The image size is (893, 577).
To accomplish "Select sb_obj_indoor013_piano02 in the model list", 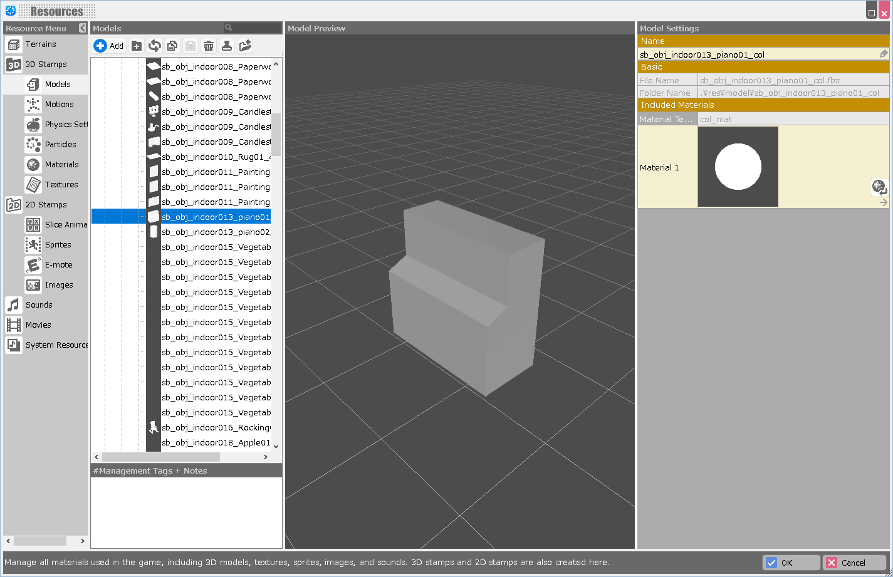I will [216, 232].
